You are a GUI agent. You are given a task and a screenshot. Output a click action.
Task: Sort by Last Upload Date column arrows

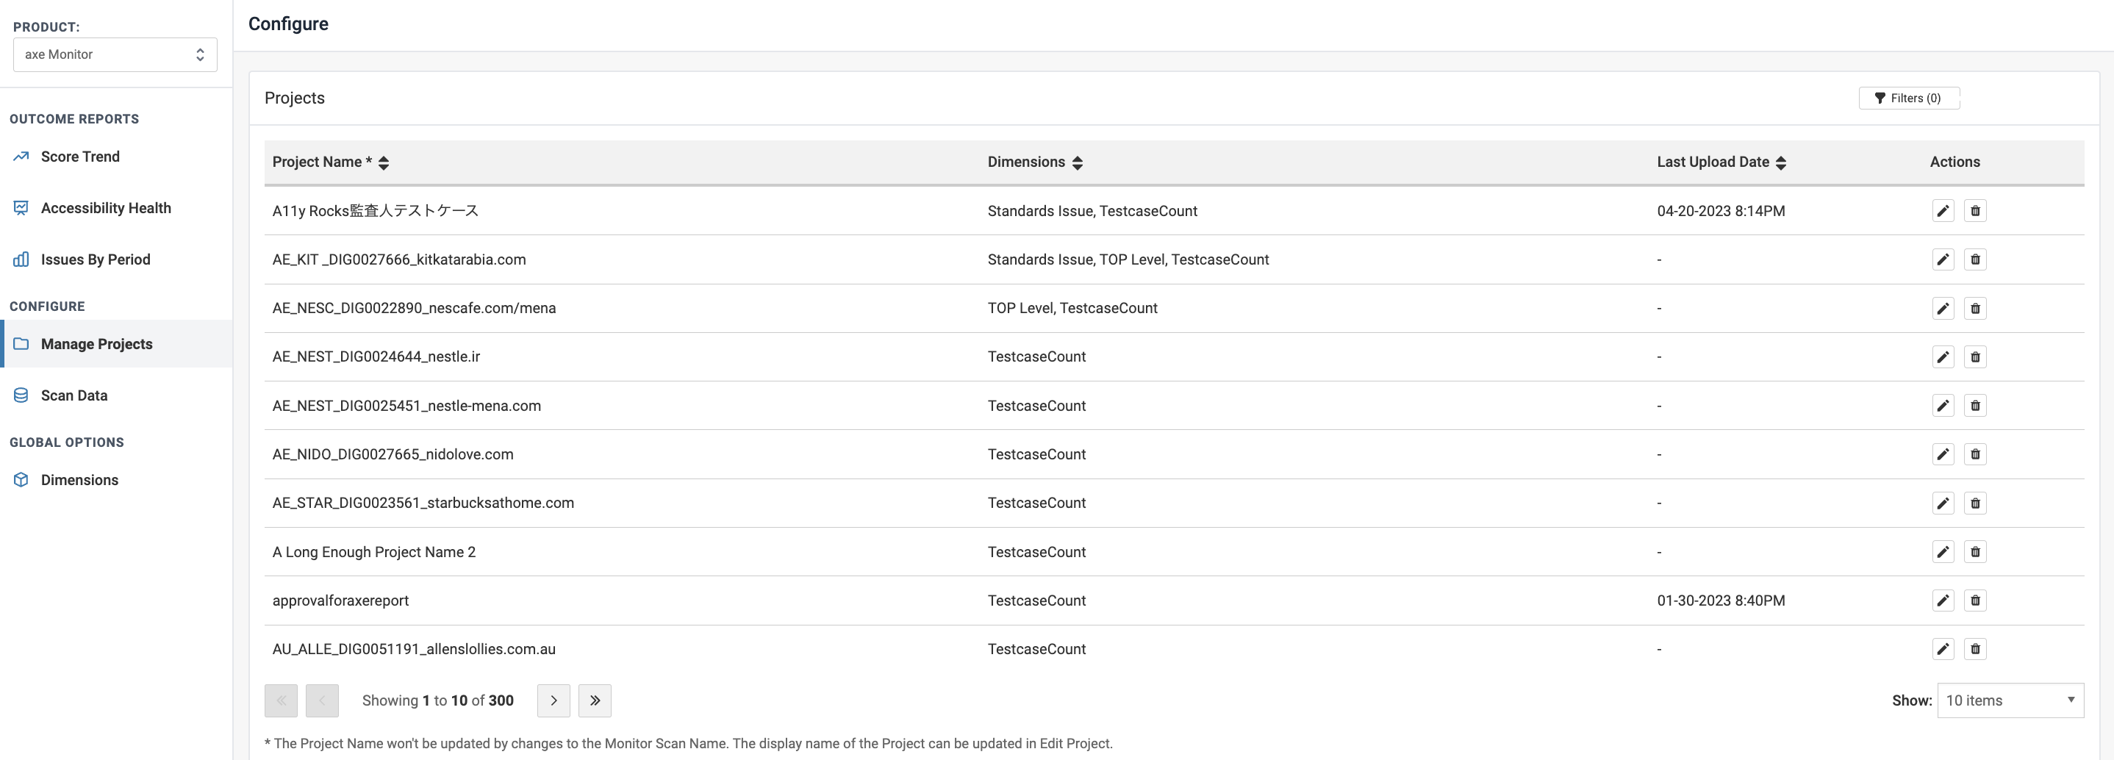pyautogui.click(x=1780, y=162)
